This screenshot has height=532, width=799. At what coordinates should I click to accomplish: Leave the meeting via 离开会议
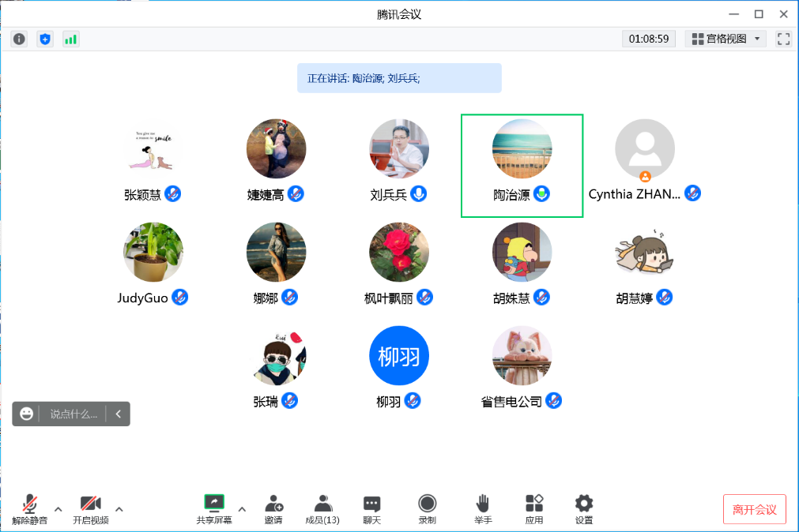point(754,509)
